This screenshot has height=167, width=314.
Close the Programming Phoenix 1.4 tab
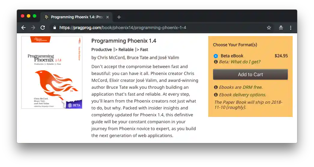(x=108, y=17)
